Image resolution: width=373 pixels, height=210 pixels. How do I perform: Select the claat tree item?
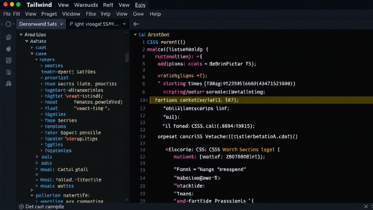coord(51,108)
